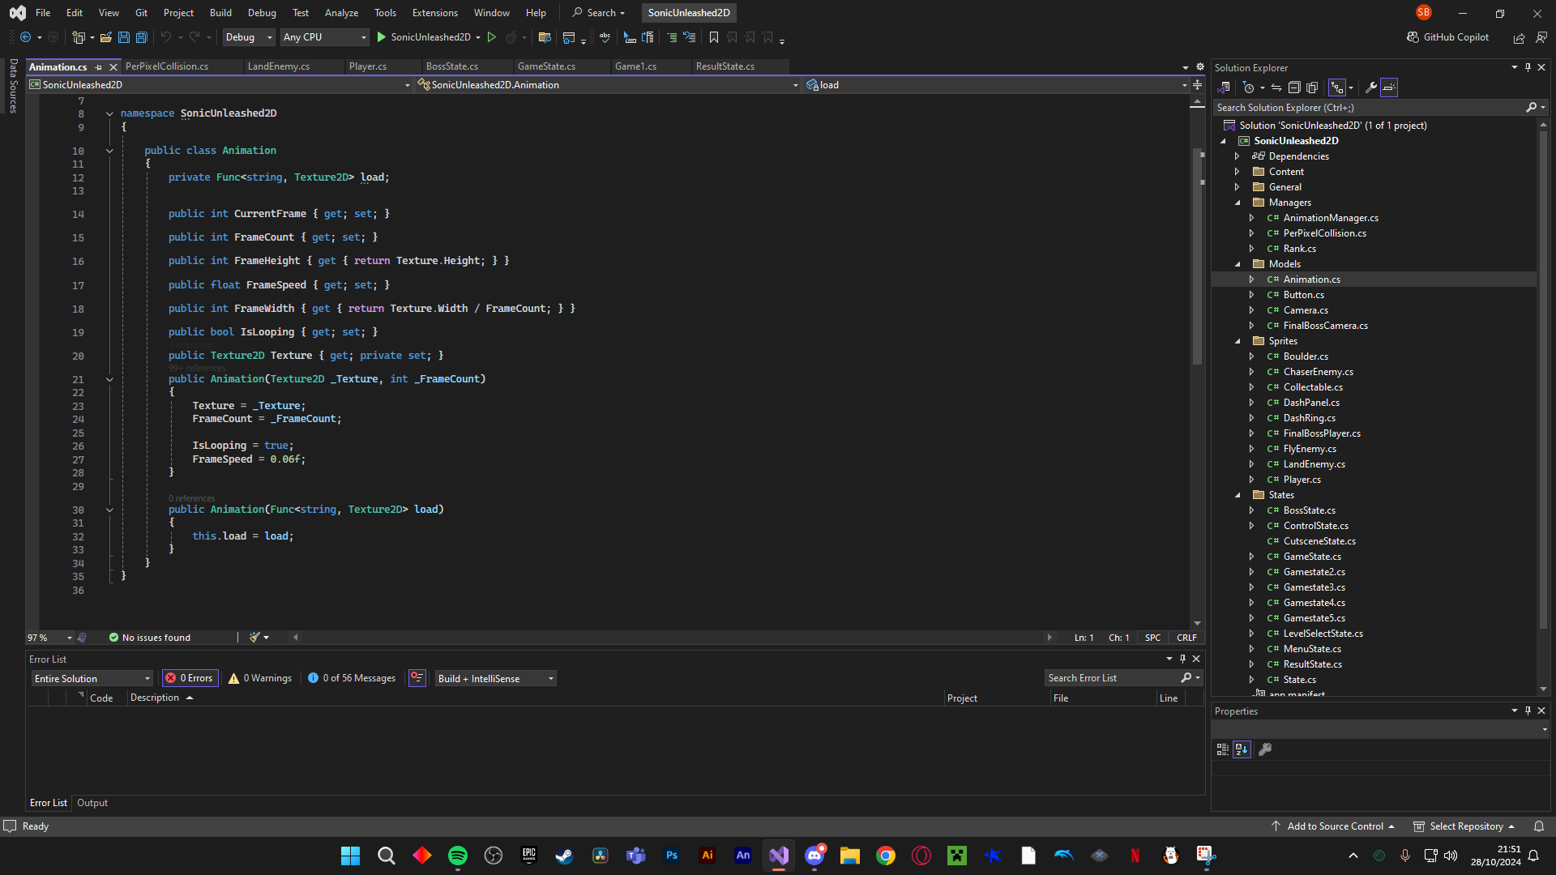Toggle the 0 of 56 Messages filter
This screenshot has width=1556, height=875.
pos(352,678)
